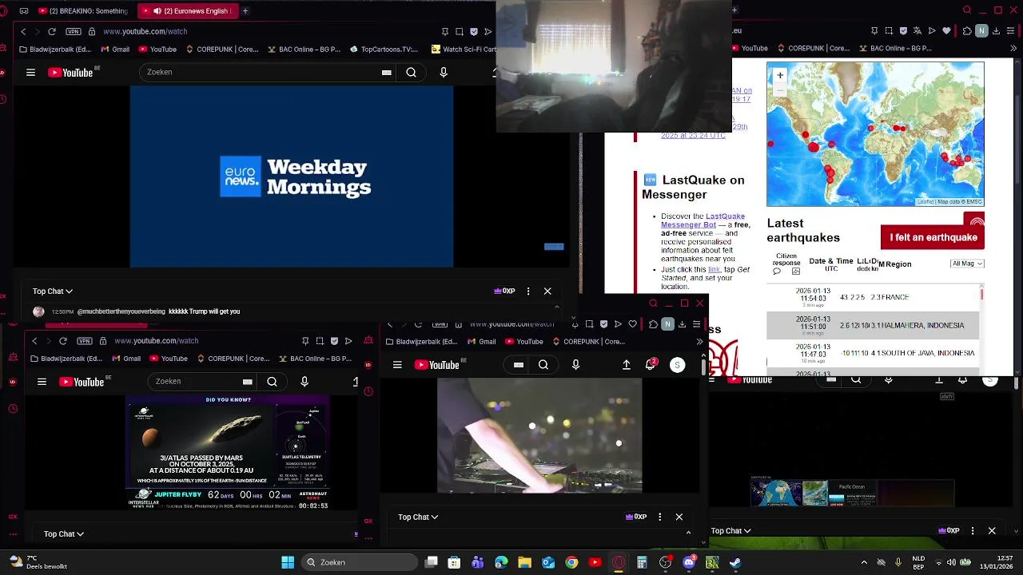Open Windows Start menu
This screenshot has height=575, width=1023.
(x=288, y=562)
